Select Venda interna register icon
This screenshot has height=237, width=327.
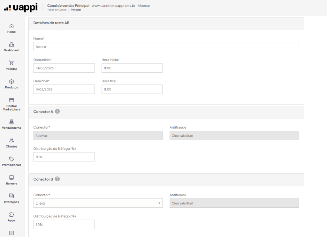point(11,122)
